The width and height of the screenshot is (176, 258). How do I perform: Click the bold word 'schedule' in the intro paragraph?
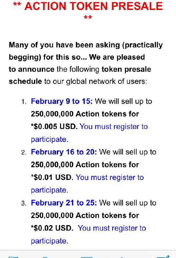(x=25, y=81)
